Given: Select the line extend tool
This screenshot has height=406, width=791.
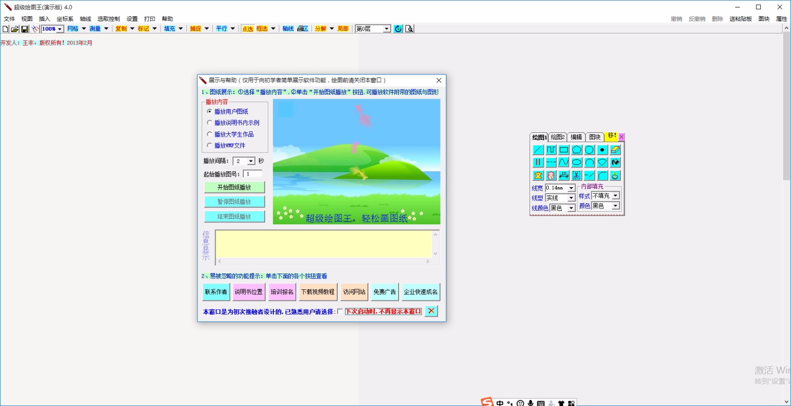Looking at the screenshot, I should point(589,175).
